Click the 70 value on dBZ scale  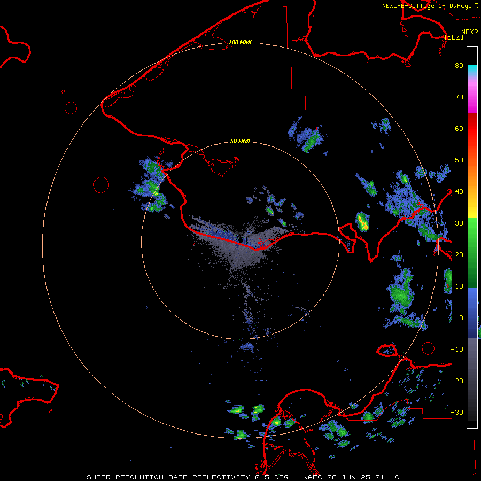point(459,97)
